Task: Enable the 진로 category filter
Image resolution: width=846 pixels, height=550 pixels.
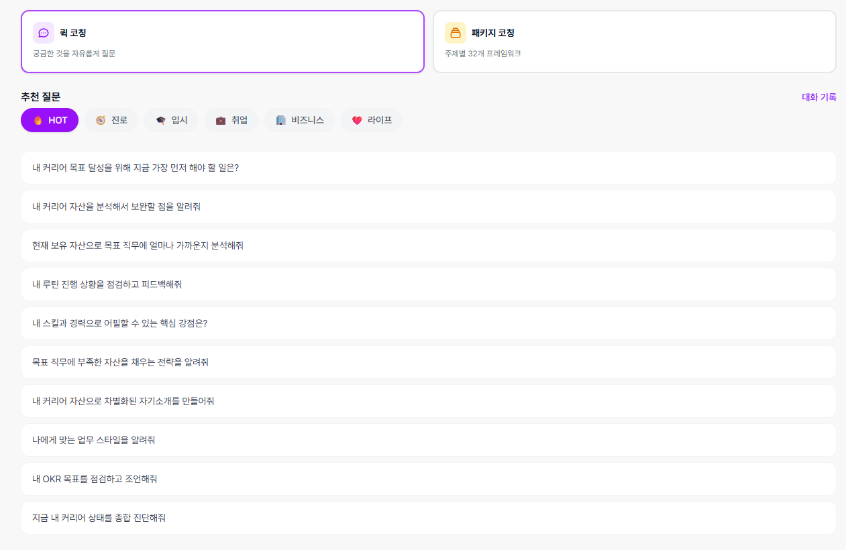Action: pyautogui.click(x=111, y=120)
